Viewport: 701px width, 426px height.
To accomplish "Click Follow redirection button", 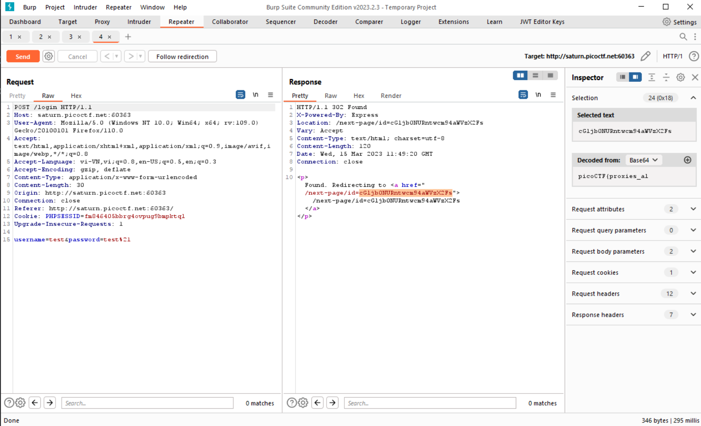I will (182, 56).
